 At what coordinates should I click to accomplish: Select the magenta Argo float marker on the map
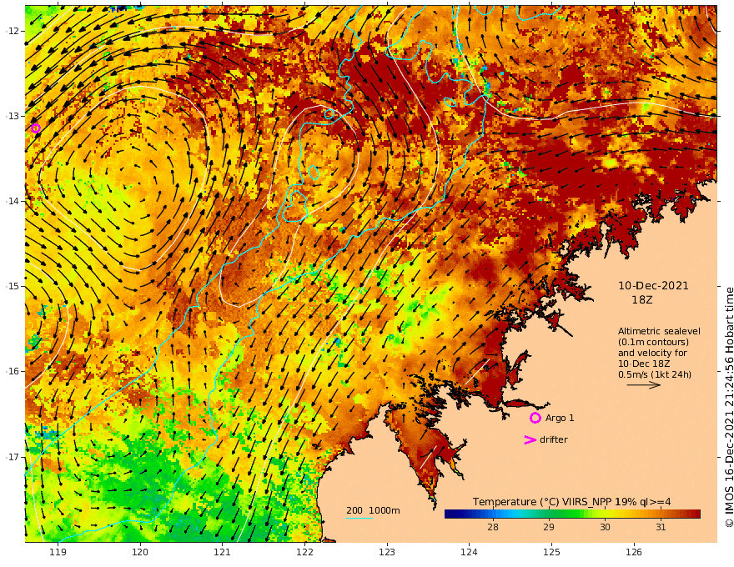[36, 128]
